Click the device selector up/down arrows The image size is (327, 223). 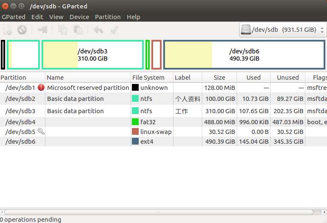pos(322,30)
